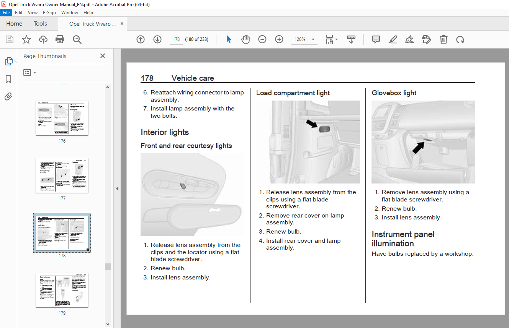This screenshot has width=509, height=328.
Task: Open the Window menu
Action: coord(70,13)
